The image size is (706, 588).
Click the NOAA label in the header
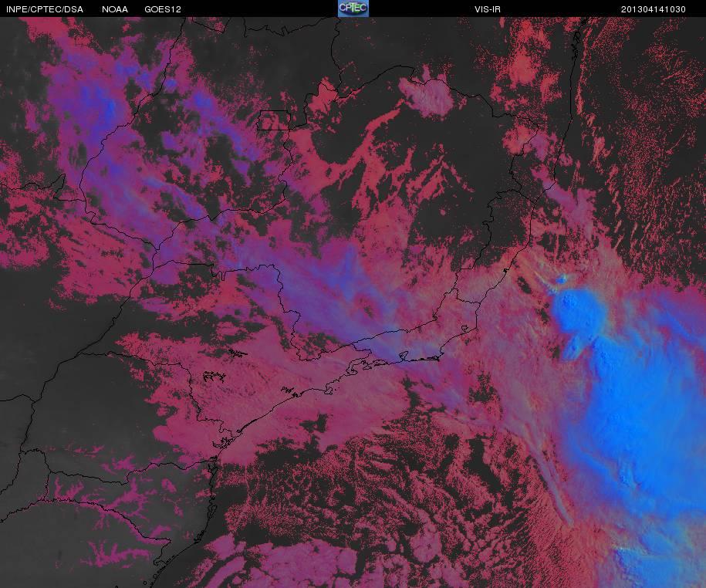point(115,9)
